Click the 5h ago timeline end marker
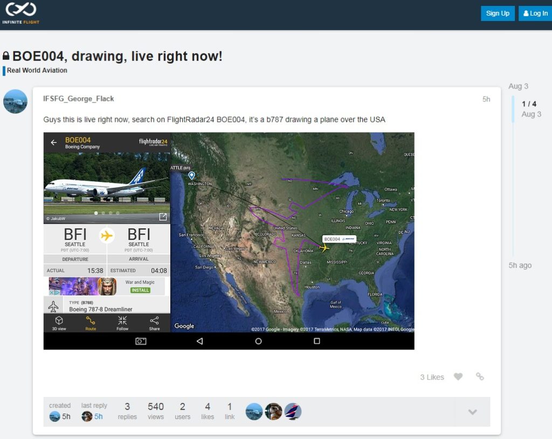The width and height of the screenshot is (552, 439). 520,265
